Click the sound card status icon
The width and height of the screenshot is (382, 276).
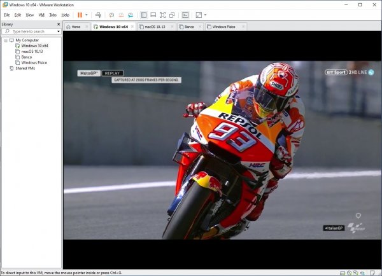[x=362, y=273]
